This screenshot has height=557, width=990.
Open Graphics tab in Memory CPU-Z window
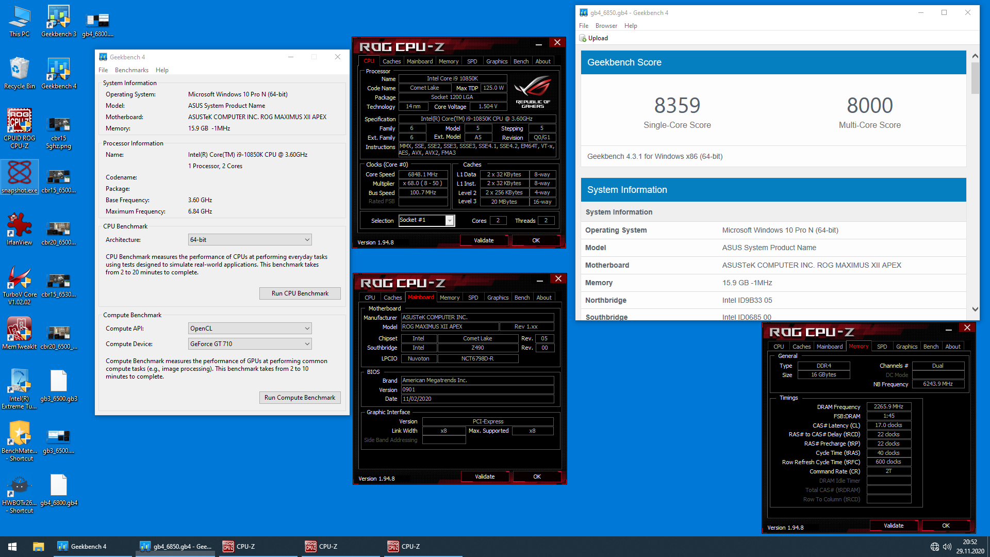906,347
